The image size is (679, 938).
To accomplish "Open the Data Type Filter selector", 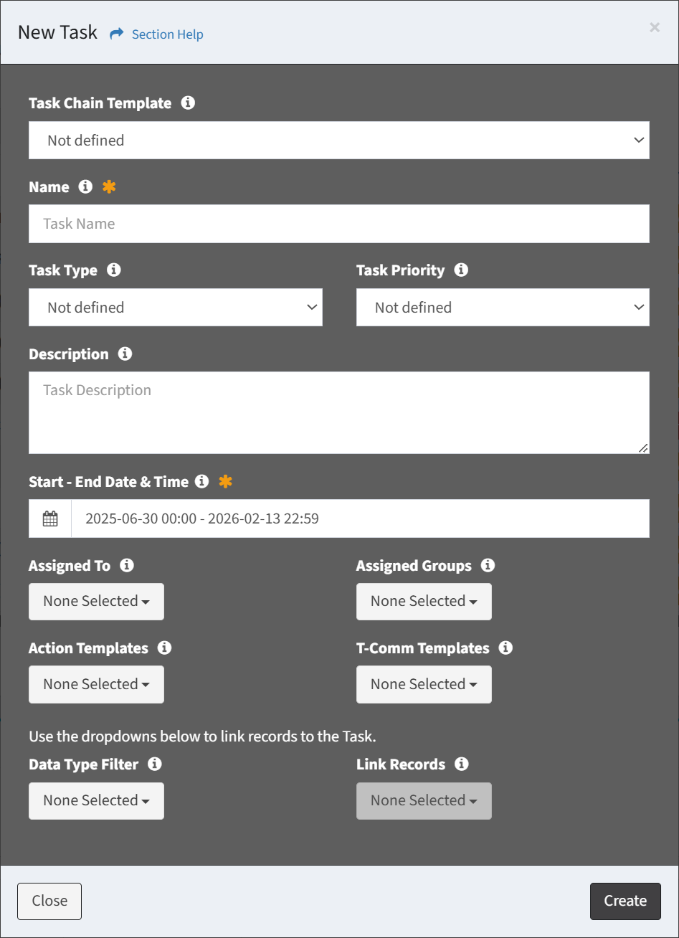I will [96, 800].
